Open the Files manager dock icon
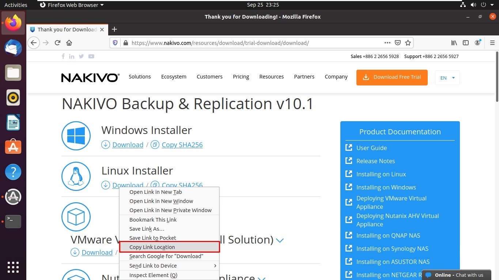Image resolution: width=499 pixels, height=280 pixels. click(13, 72)
